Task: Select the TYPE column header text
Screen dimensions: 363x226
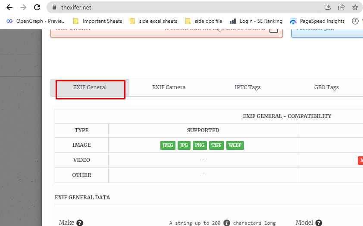Action: click(81, 130)
